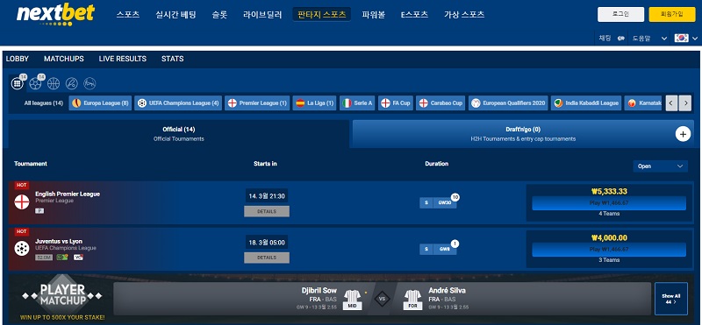Image resolution: width=702 pixels, height=325 pixels.
Task: Open the 가상 스포츠 menu
Action: (x=464, y=14)
